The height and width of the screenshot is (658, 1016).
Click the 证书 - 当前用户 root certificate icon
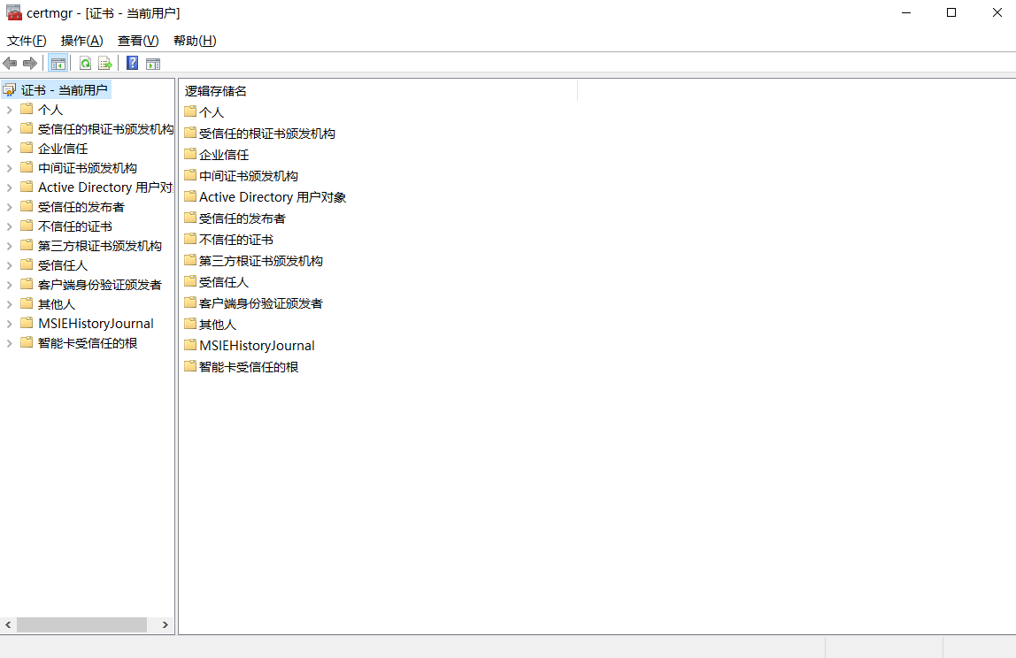(10, 90)
